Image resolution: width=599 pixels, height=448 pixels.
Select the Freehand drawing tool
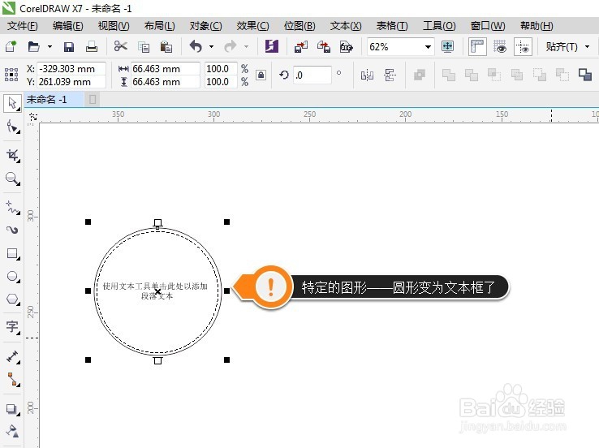tap(12, 208)
